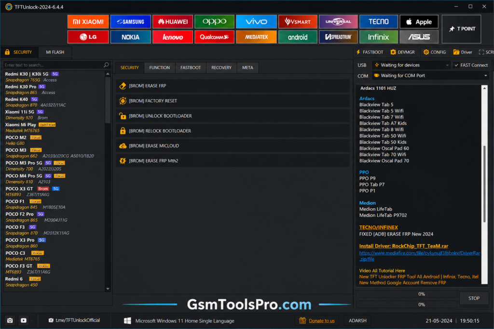Select Redmi K40 device entry

[54, 102]
